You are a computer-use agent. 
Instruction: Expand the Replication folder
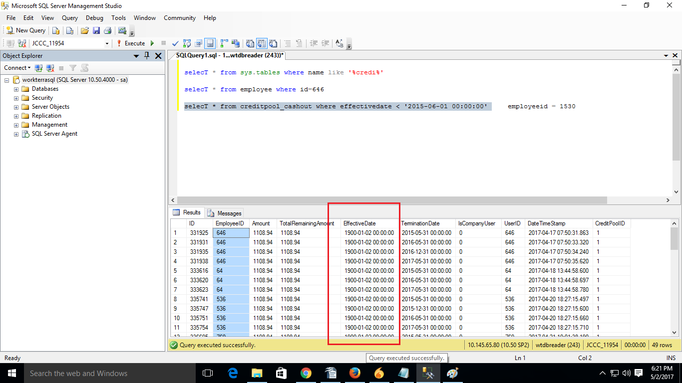coord(16,116)
